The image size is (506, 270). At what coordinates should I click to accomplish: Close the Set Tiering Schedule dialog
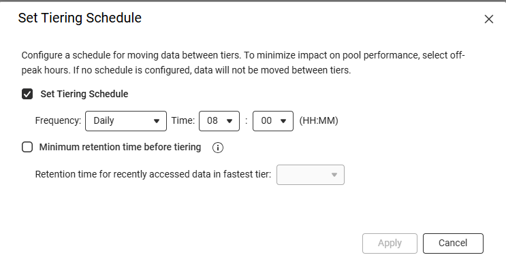click(489, 19)
